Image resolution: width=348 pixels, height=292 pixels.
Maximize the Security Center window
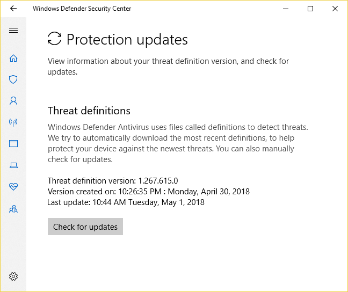click(310, 9)
